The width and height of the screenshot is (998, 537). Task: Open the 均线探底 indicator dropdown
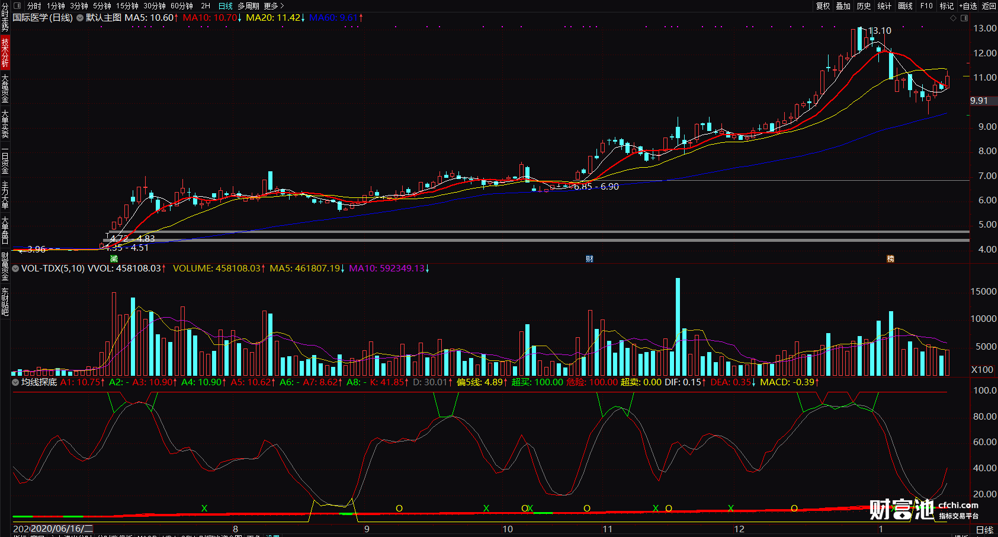coord(16,382)
